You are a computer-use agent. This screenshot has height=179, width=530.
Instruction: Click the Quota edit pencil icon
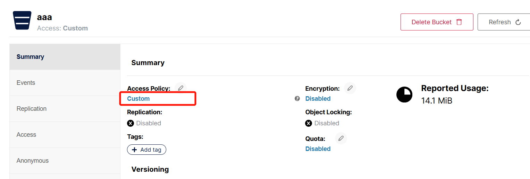(x=341, y=138)
